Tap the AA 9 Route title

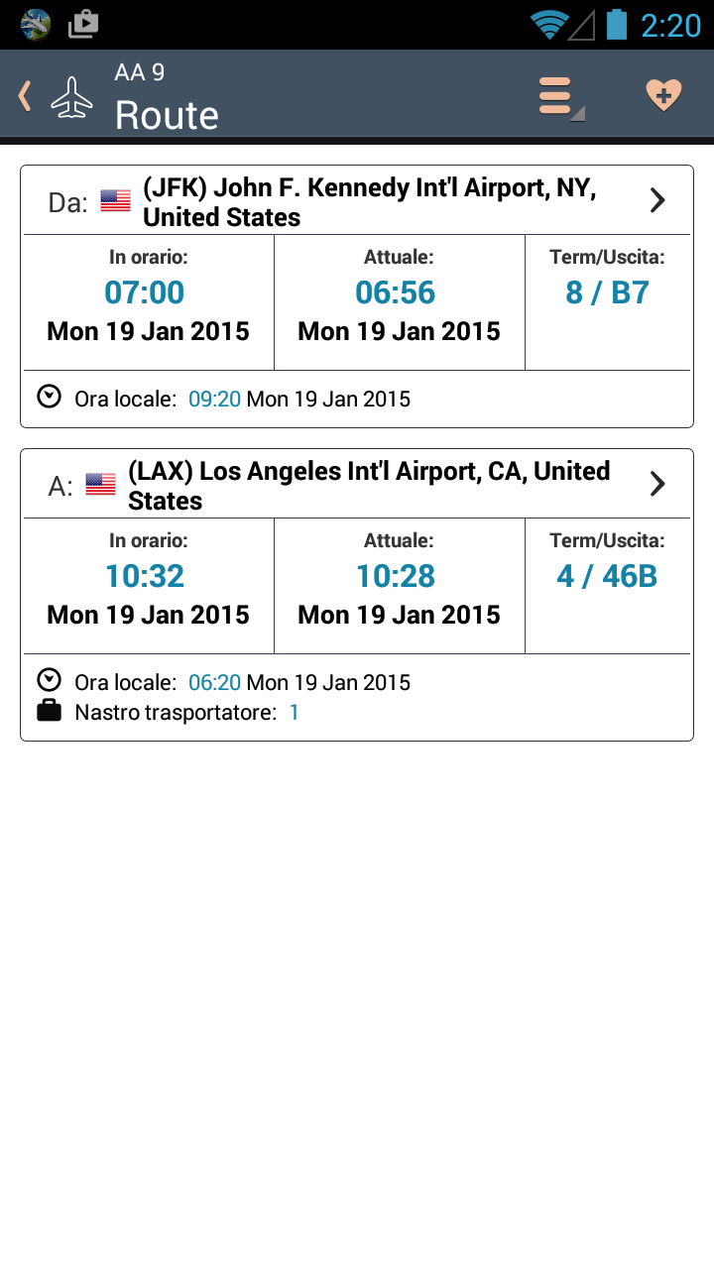(167, 97)
